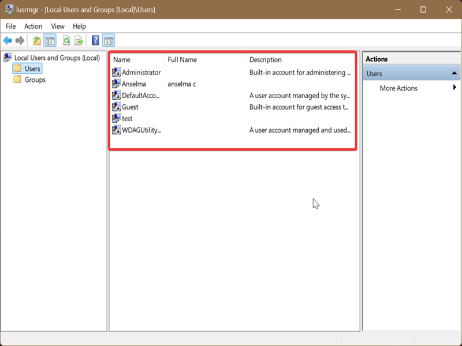This screenshot has height=346, width=462.
Task: Toggle Show/Hide Console Tree toolbar icon
Action: (x=50, y=40)
